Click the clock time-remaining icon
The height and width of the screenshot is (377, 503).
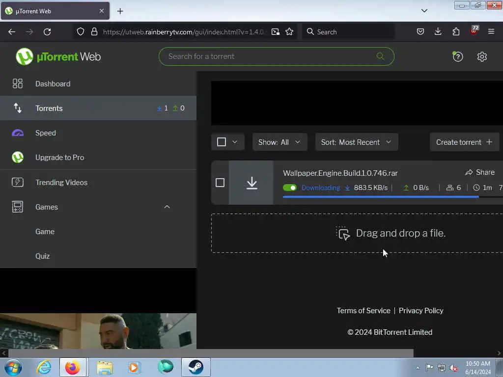coord(476,188)
